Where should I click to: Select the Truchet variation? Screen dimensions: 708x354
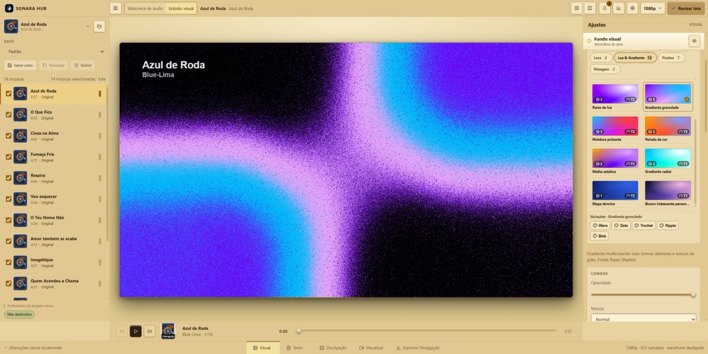tap(644, 225)
